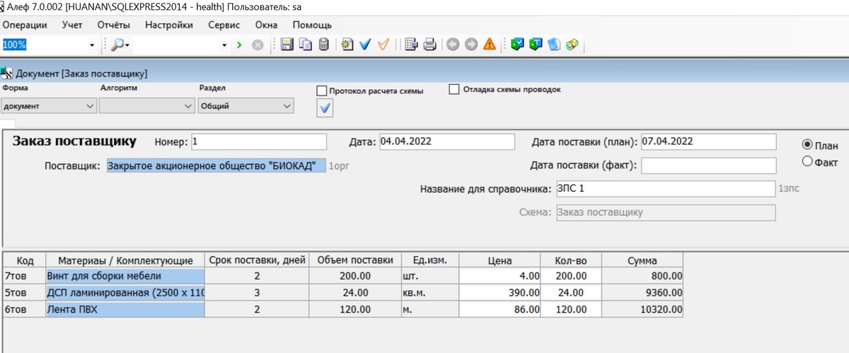Click the document window title icon
The height and width of the screenshot is (353, 849).
click(6, 72)
